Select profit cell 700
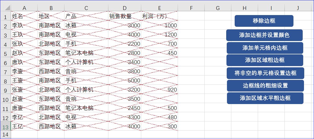 (159, 44)
